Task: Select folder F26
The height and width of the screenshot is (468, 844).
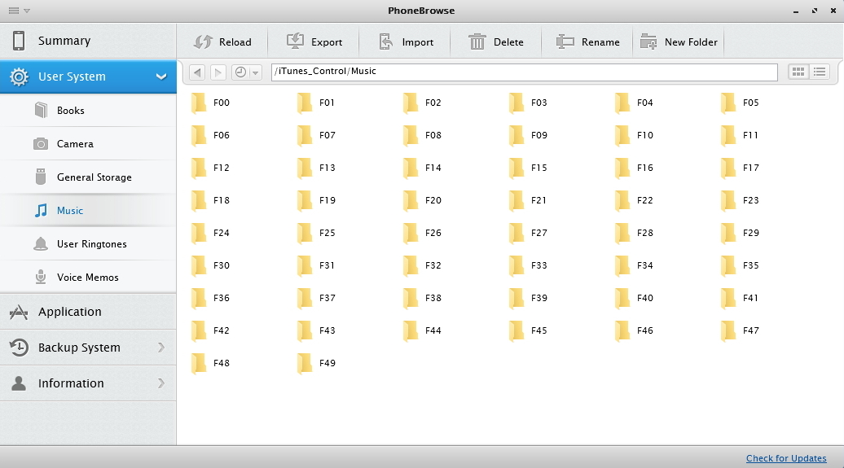Action: pyautogui.click(x=423, y=233)
